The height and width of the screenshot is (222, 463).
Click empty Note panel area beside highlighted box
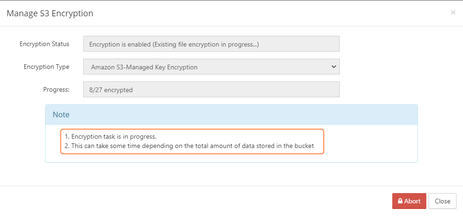coord(370,142)
